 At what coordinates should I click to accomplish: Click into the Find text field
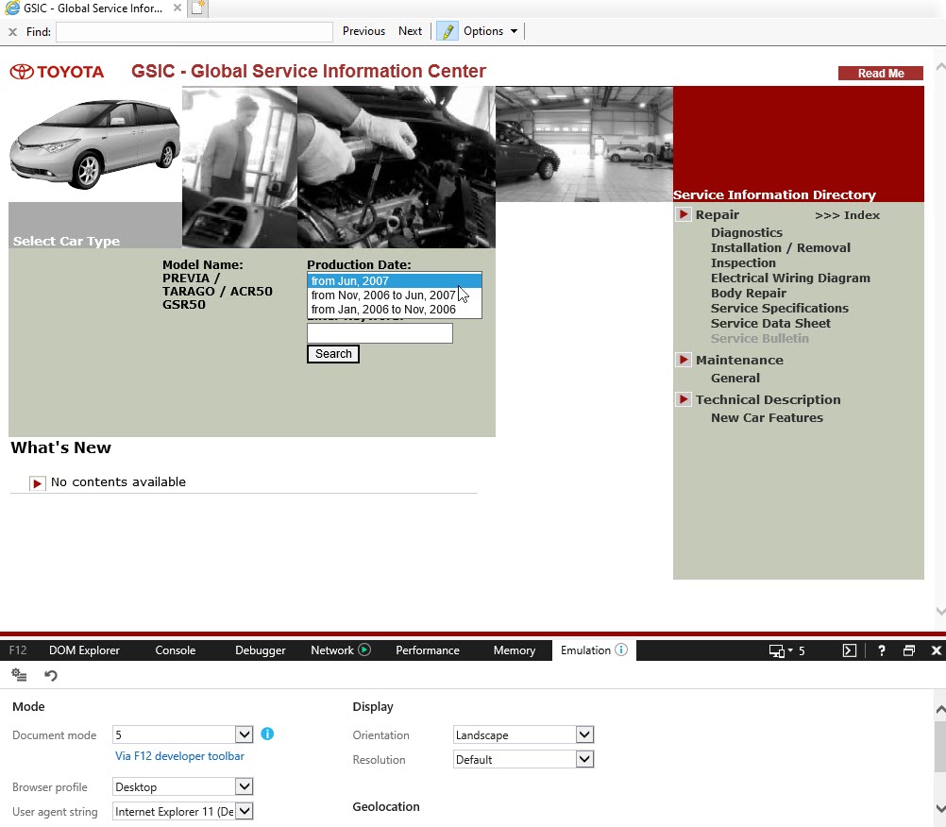[x=194, y=31]
